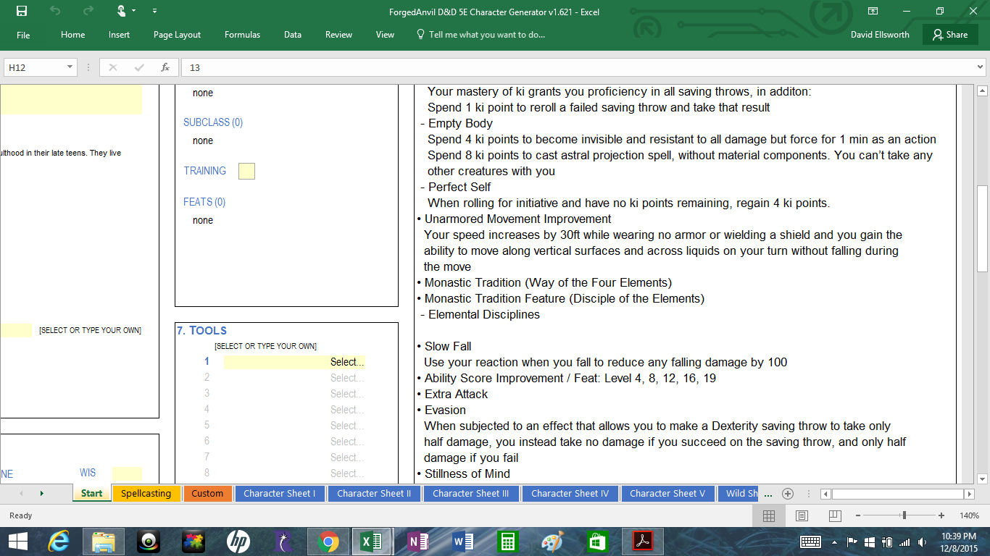Click the Name Box showing H12
The width and height of the screenshot is (990, 556).
click(35, 67)
